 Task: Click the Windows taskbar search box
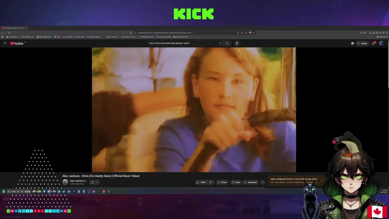(19, 191)
